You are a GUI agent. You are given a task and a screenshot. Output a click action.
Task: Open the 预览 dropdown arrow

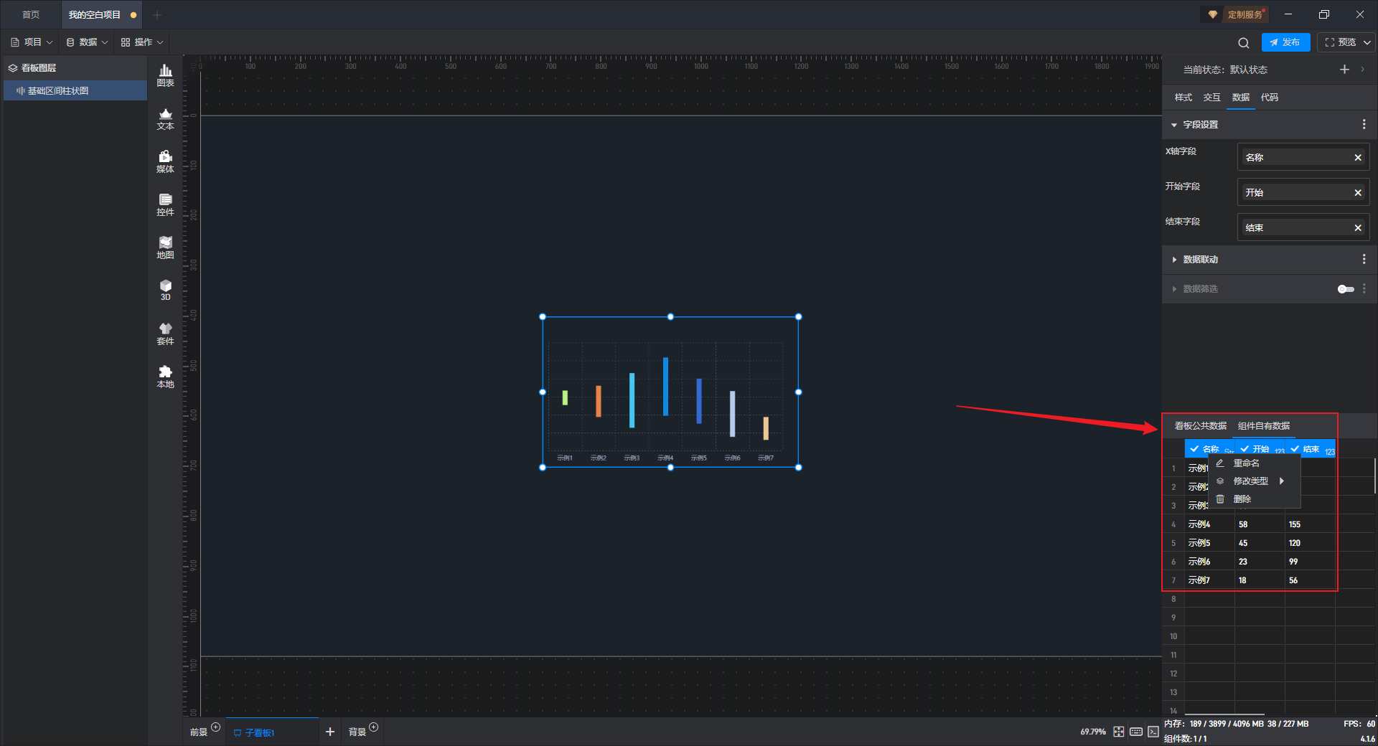[x=1367, y=42]
